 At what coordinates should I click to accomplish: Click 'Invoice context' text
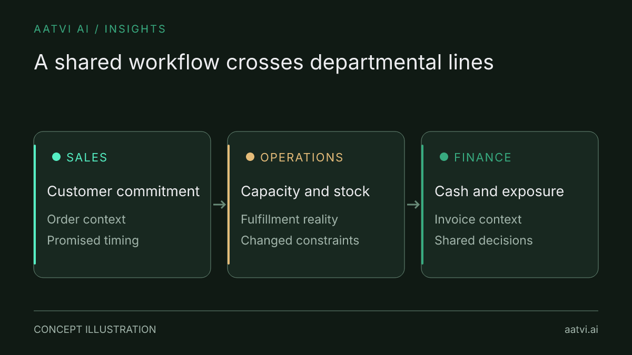point(478,219)
